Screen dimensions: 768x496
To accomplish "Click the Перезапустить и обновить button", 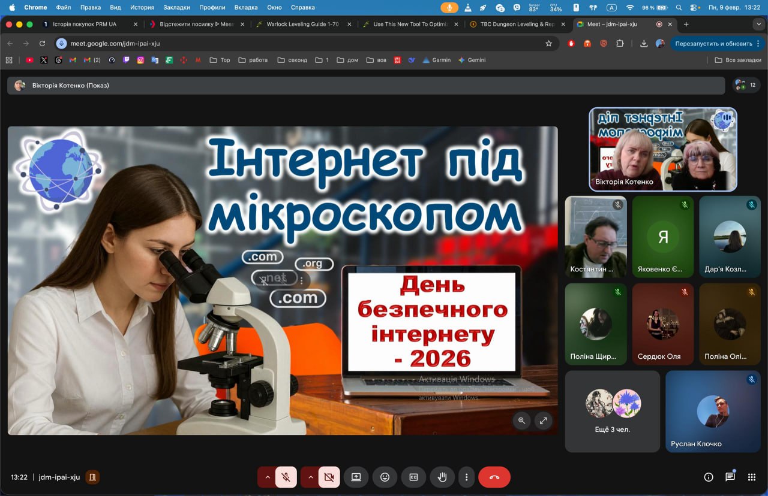I will [x=713, y=44].
